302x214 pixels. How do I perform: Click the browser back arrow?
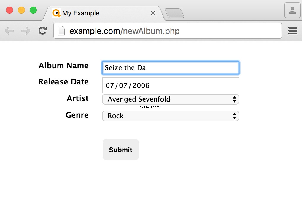tap(9, 31)
